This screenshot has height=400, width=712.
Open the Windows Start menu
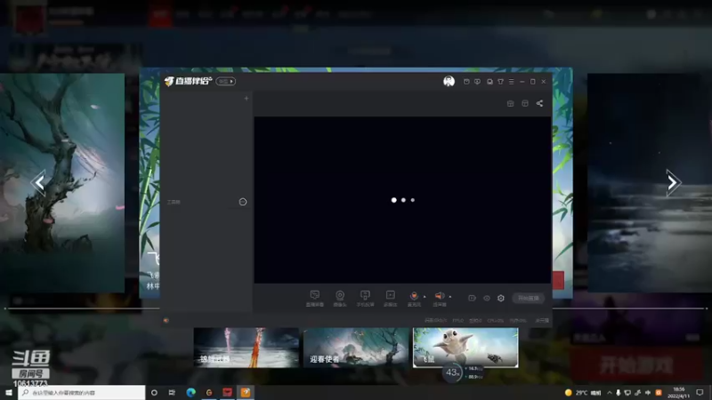click(9, 392)
